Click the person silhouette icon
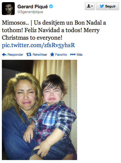 click(x=89, y=6)
